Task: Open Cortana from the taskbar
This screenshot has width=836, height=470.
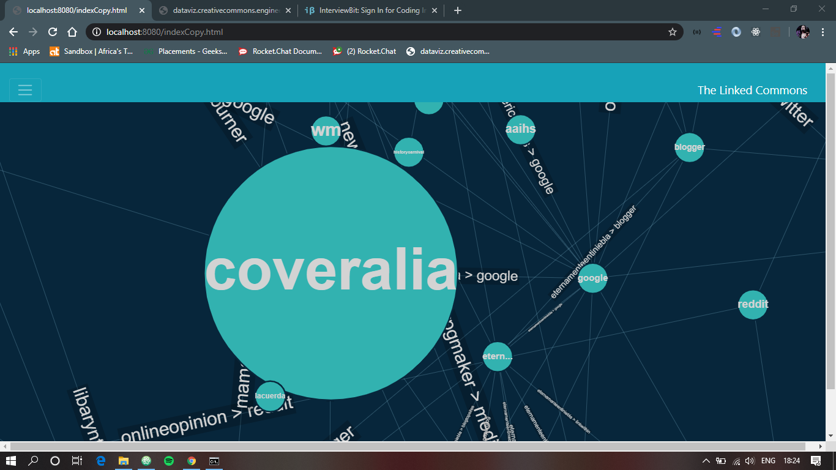Action: (x=55, y=461)
